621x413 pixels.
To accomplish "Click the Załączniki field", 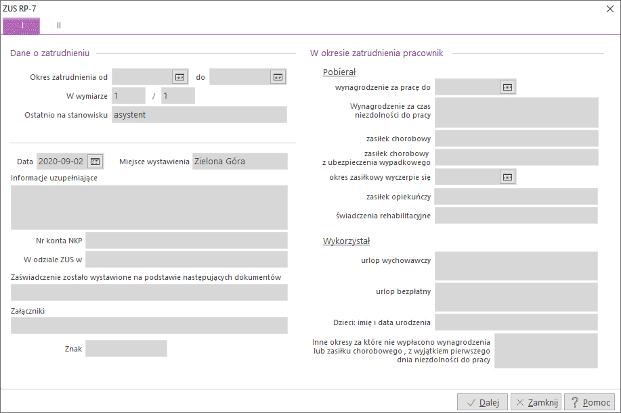I will point(149,326).
